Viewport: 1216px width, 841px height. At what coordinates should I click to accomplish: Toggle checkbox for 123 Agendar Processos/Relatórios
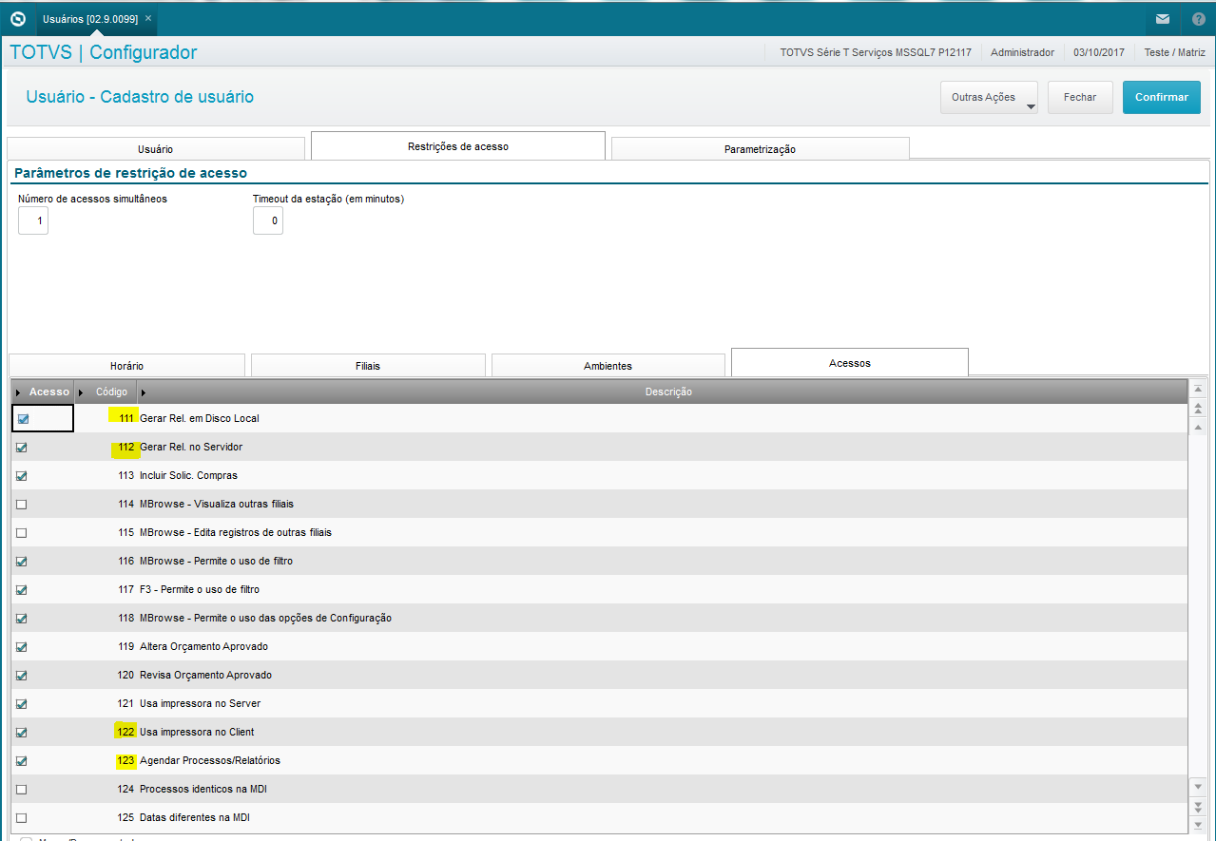[22, 760]
